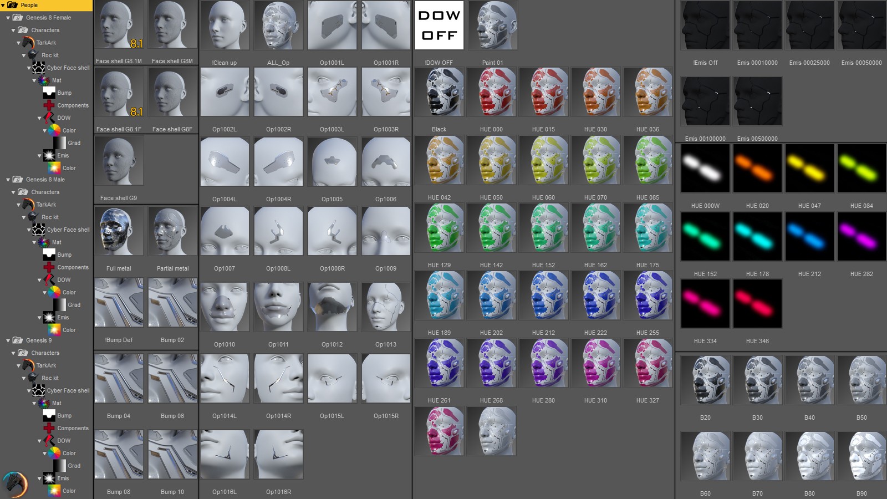Image resolution: width=887 pixels, height=499 pixels.
Task: Collapse the People root folder
Action: pos(3,5)
